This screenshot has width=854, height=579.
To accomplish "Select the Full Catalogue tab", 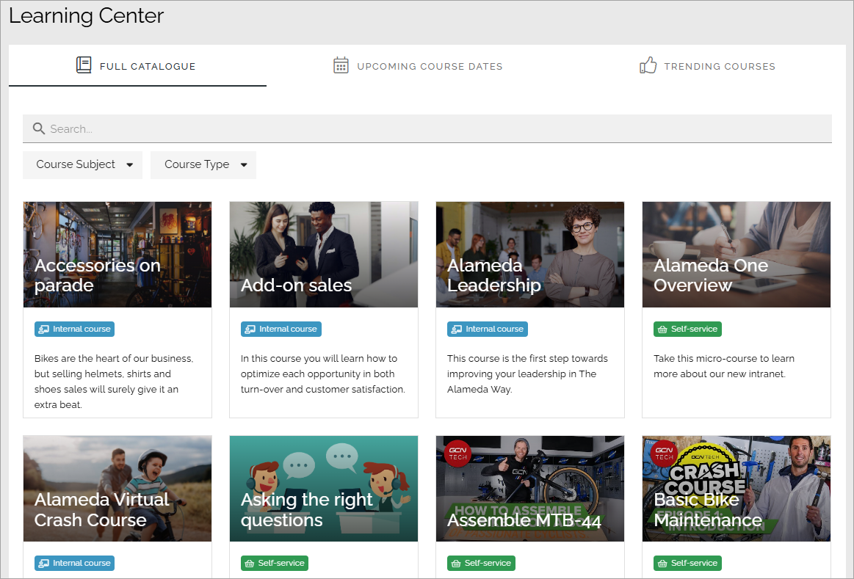I will [x=137, y=66].
